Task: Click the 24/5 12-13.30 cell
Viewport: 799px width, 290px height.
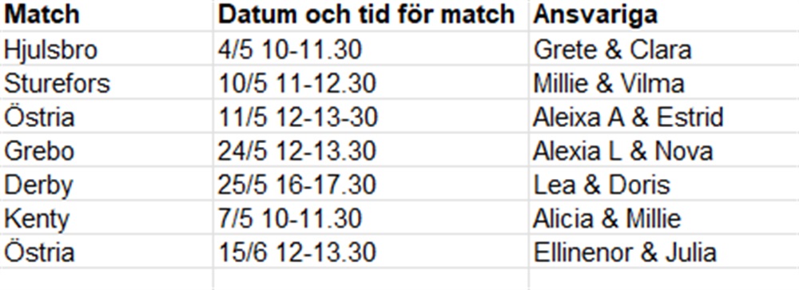Action: [x=371, y=150]
